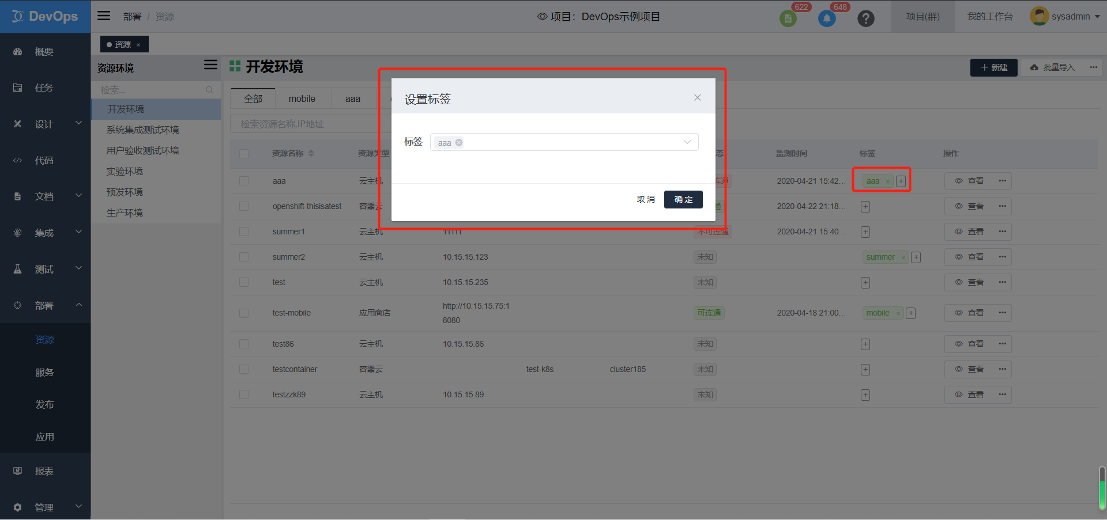
Task: Switch to the 全部 tab
Action: click(x=253, y=98)
